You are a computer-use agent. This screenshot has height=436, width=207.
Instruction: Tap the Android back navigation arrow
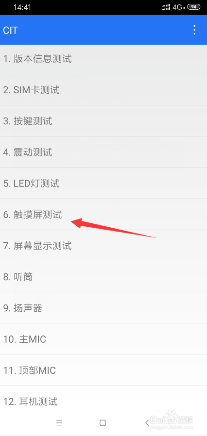[x=147, y=423]
